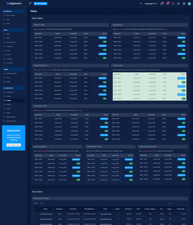This screenshot has width=193, height=225.
Task: Enter fullscreen mode with the expand icon
Action: [x=173, y=4]
